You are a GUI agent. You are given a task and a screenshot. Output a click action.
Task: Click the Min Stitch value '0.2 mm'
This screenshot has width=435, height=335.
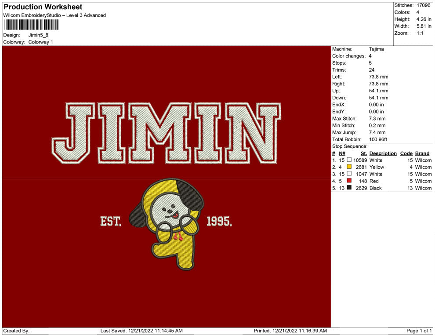click(377, 125)
